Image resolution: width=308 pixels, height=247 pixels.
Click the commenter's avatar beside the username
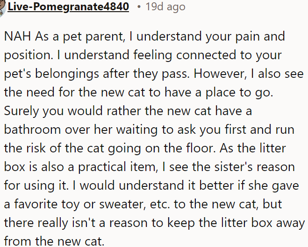pyautogui.click(x=2, y=7)
